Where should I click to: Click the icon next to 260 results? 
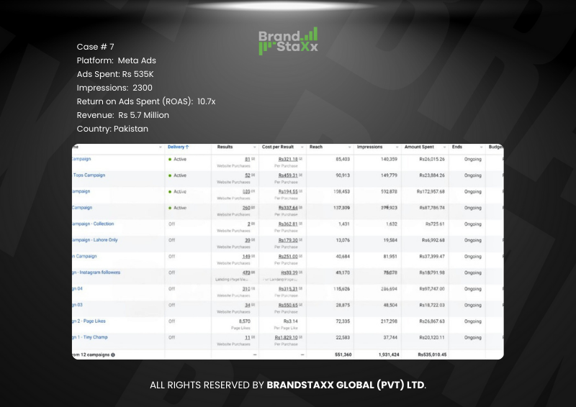click(253, 208)
